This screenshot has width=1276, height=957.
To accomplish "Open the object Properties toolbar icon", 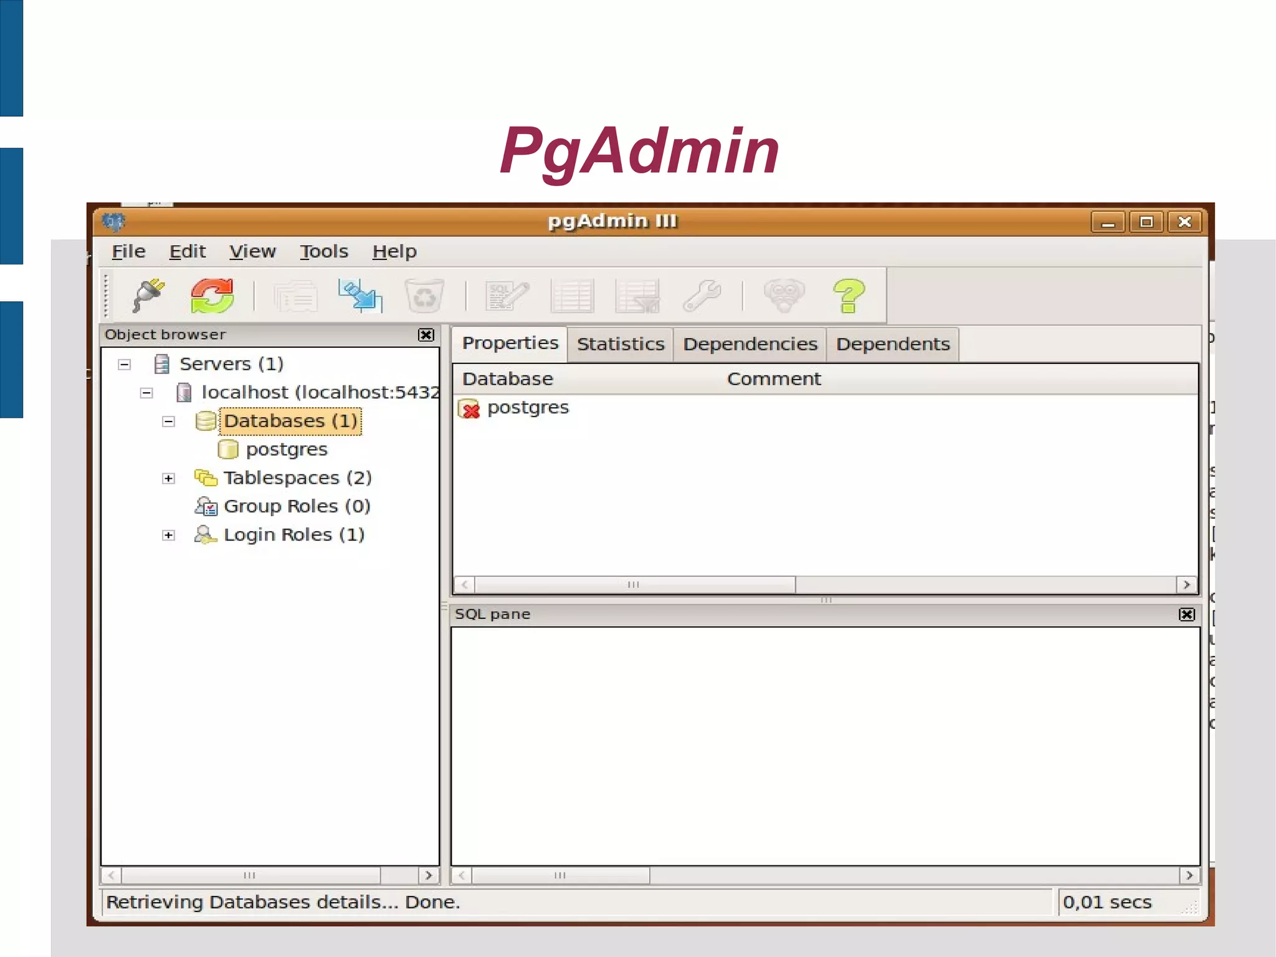I will (x=296, y=296).
